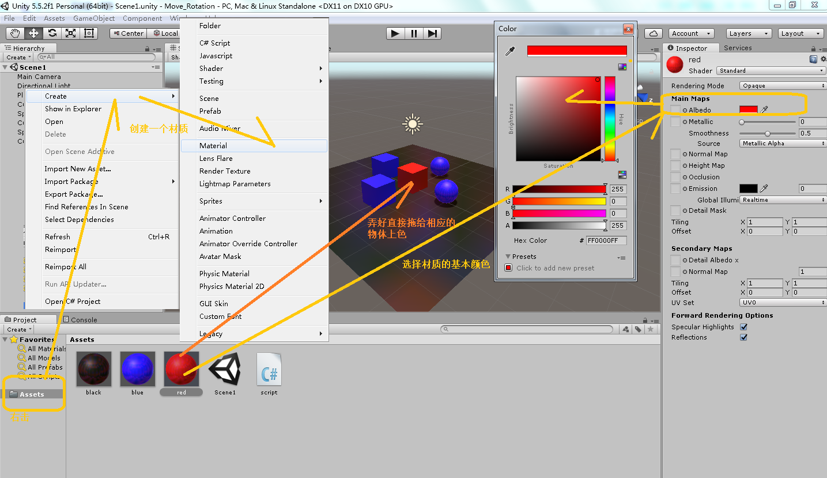Open the Source Metallic Alpha dropdown
The width and height of the screenshot is (827, 478).
(783, 144)
